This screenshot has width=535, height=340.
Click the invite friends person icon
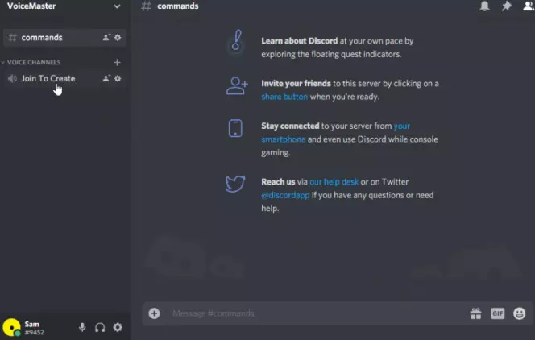point(237,85)
